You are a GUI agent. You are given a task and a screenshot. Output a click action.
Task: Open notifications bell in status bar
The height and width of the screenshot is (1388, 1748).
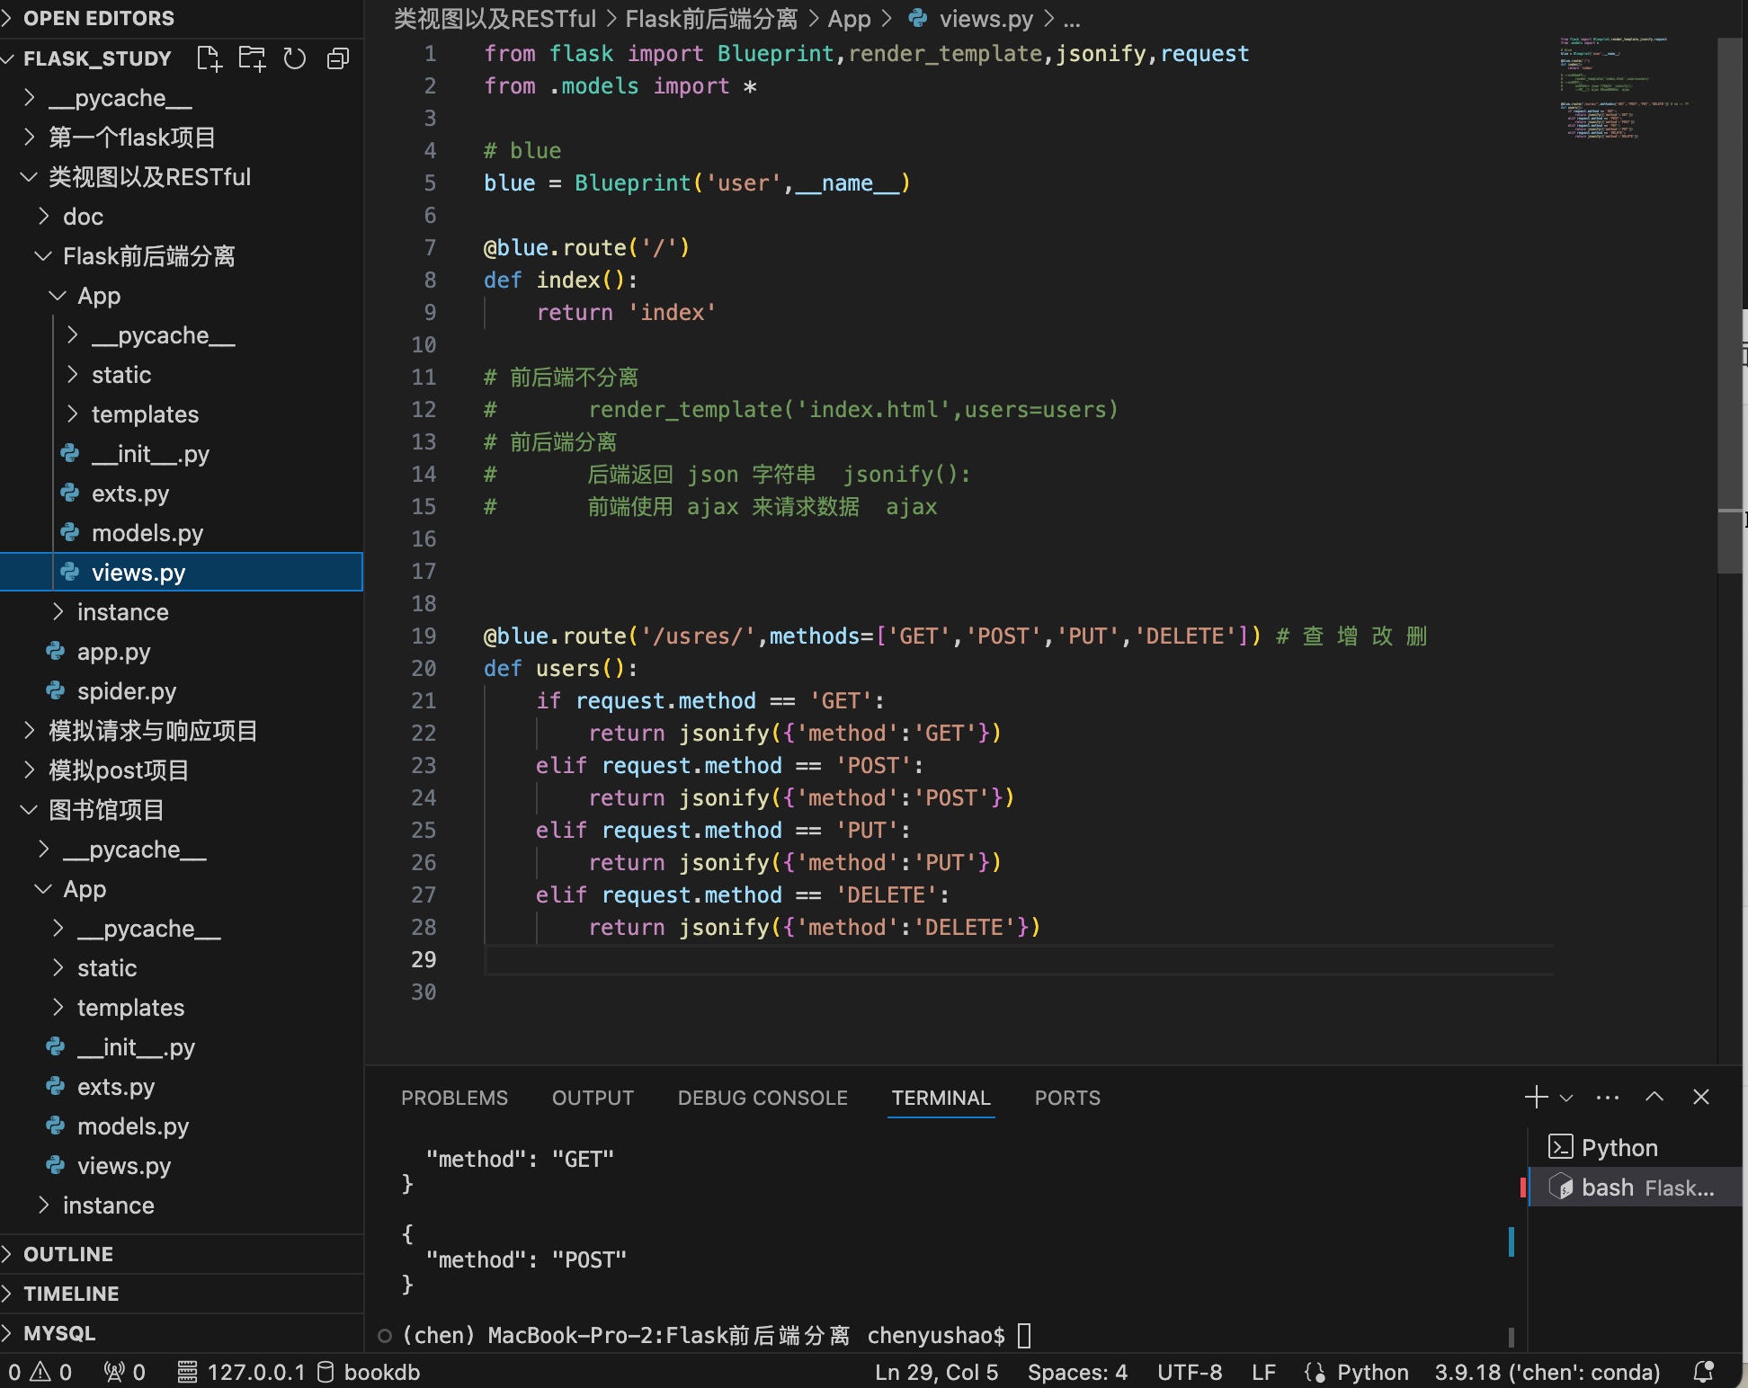tap(1703, 1372)
